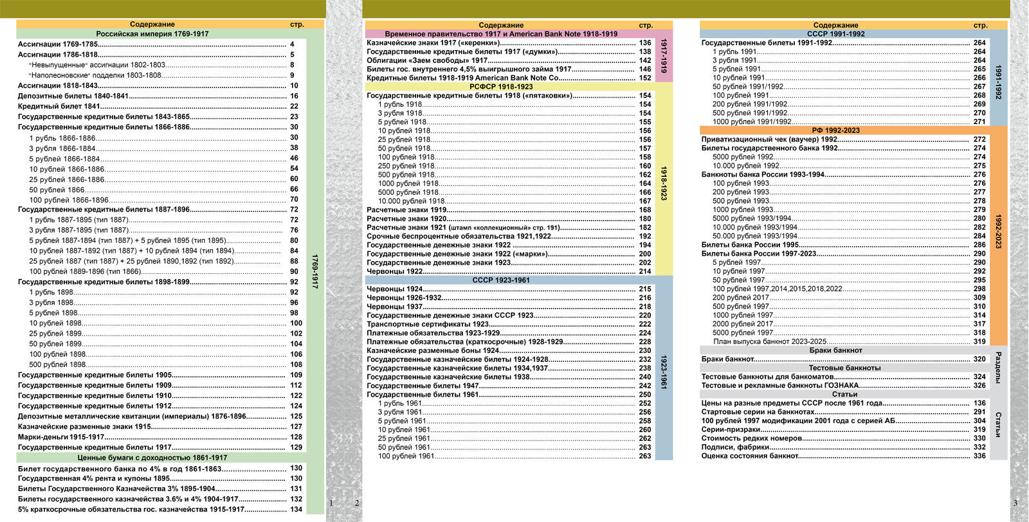The height and width of the screenshot is (522, 1029).
Task: Open 'Приватизационный чек (ваучер) 1992' entry
Action: coord(844,139)
